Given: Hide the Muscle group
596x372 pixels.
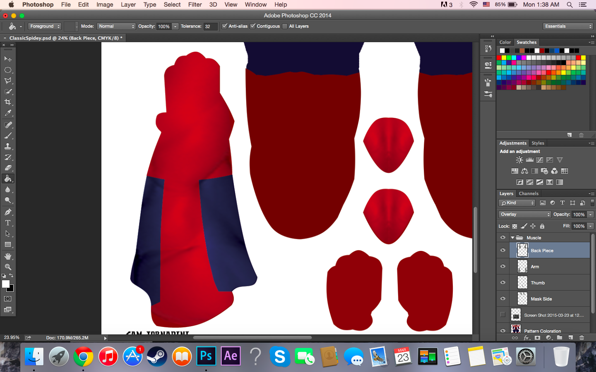Looking at the screenshot, I should point(503,238).
